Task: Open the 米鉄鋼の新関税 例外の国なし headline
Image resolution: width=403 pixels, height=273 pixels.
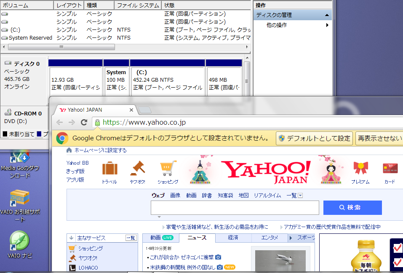Action: pyautogui.click(x=182, y=268)
